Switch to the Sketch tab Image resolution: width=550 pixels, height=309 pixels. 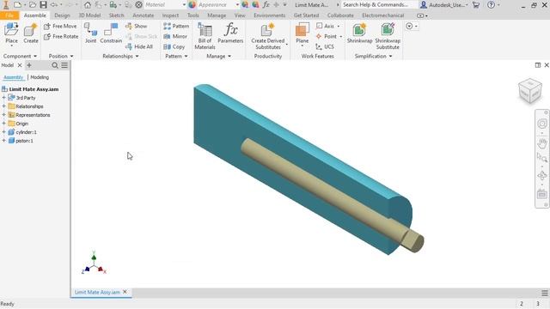117,15
